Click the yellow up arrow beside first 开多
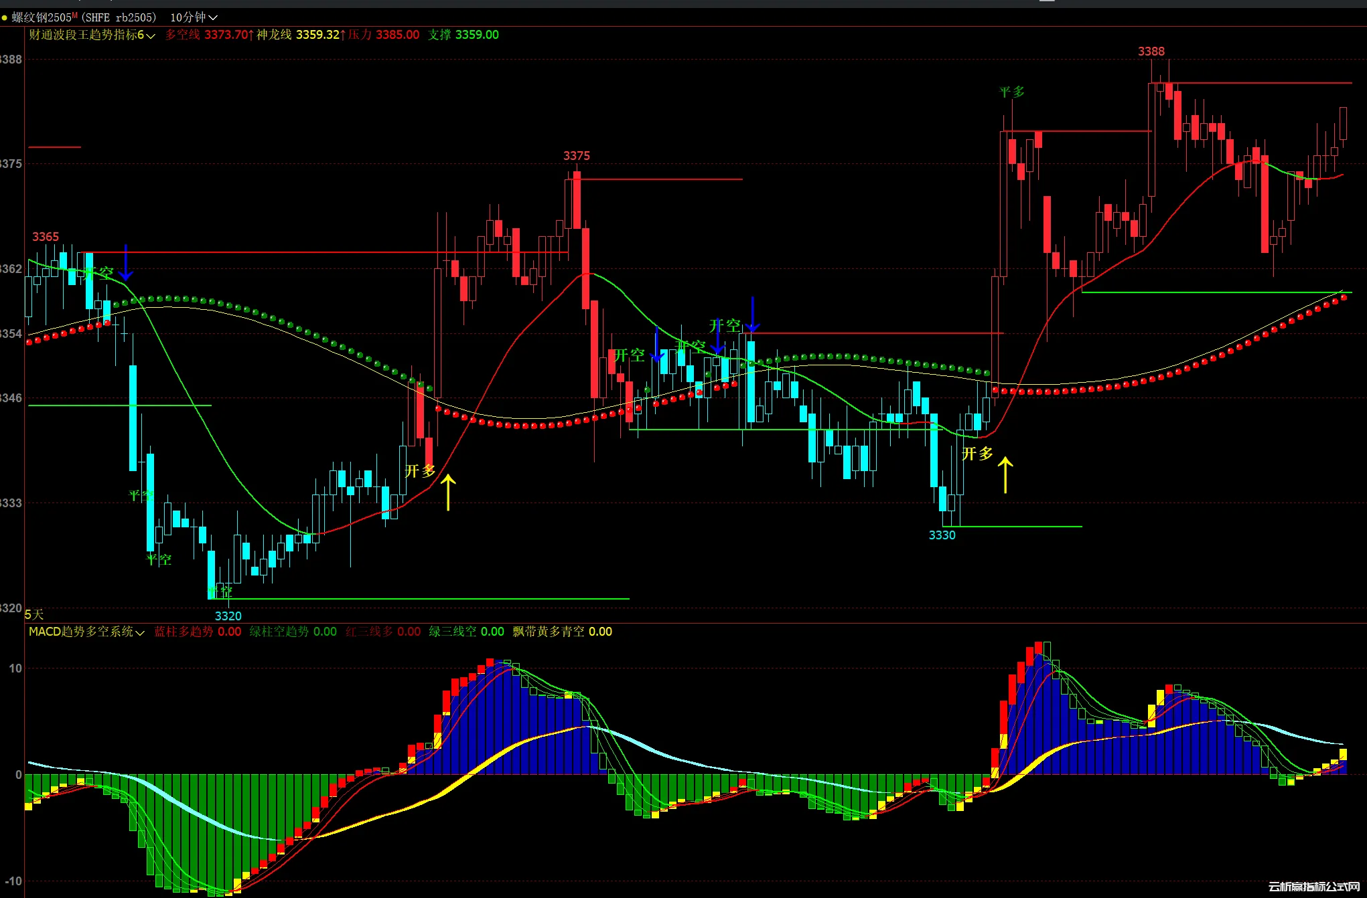Screen dimensions: 1367x898 (x=448, y=492)
